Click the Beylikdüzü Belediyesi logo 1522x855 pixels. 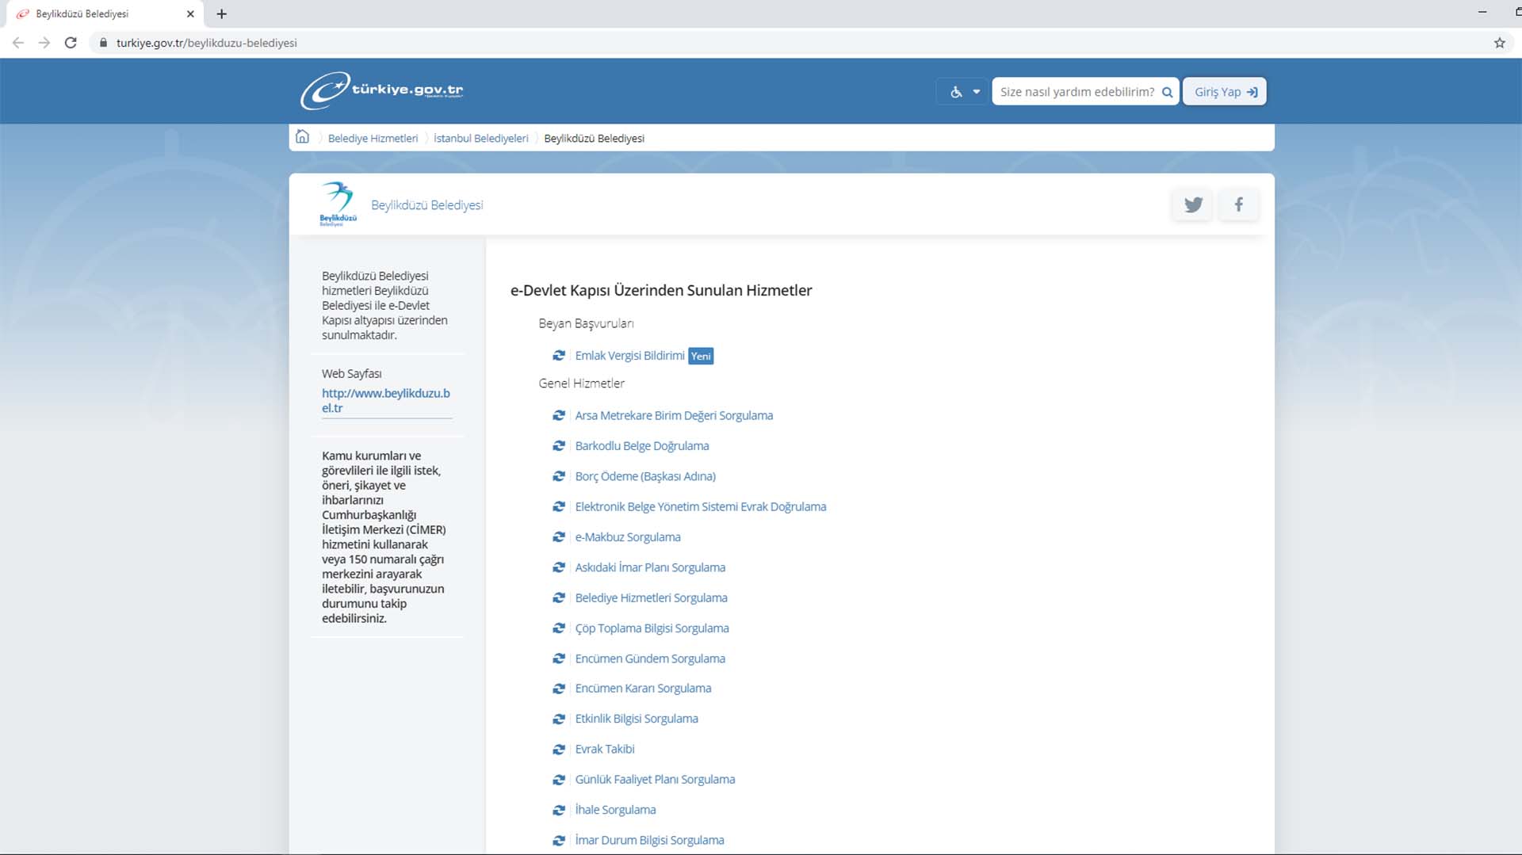pos(338,204)
